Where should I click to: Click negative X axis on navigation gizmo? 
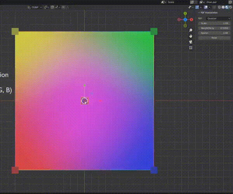[x=179, y=19]
